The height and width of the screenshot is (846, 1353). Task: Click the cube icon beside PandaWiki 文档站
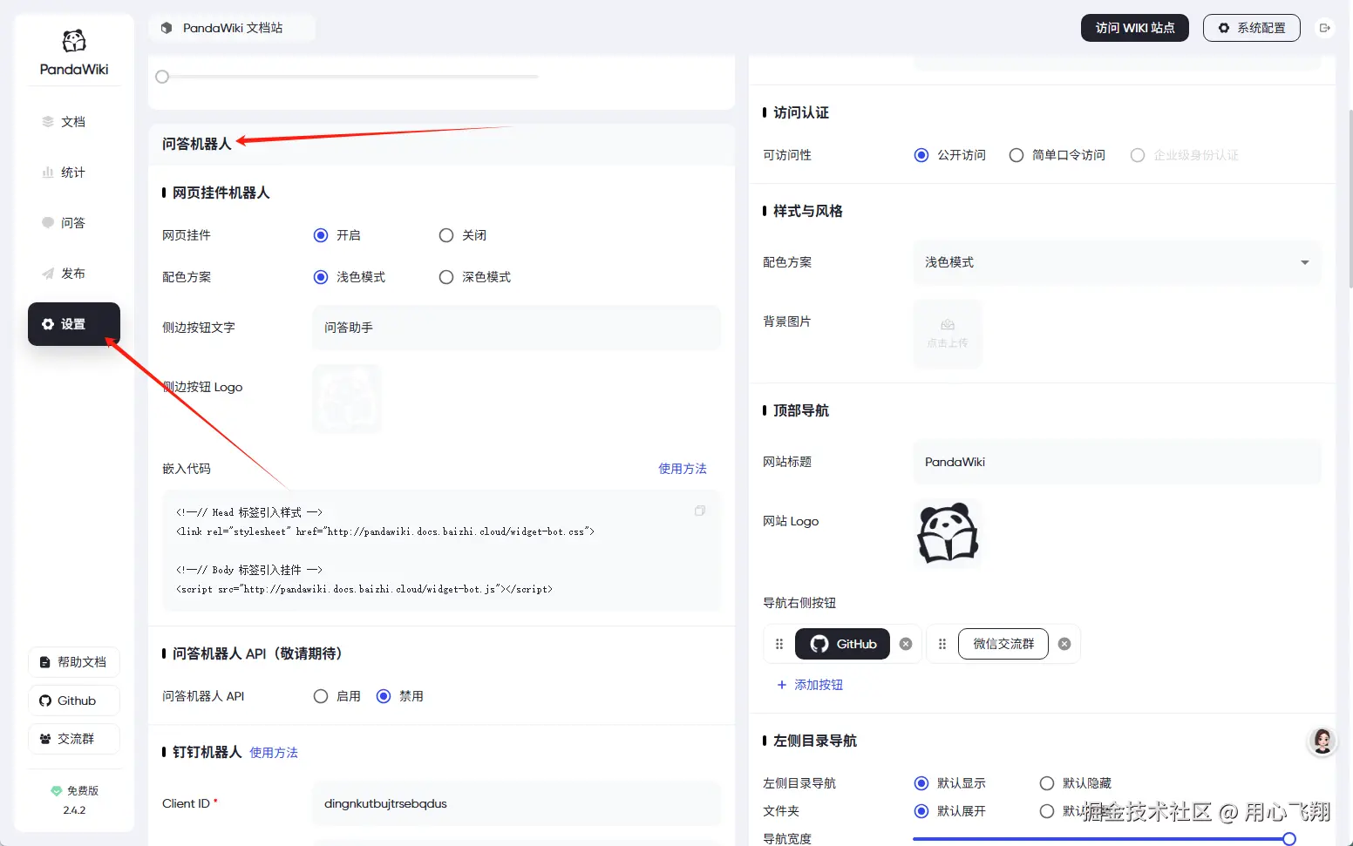coord(167,28)
